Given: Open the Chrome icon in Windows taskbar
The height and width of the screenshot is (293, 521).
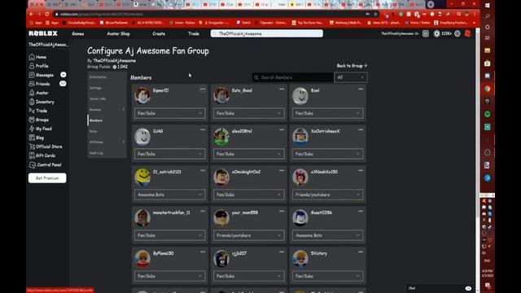Looking at the screenshot, I should [488, 89].
